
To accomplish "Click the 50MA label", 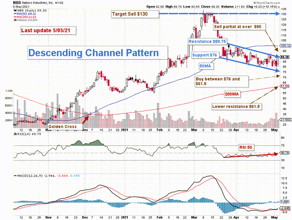I will click(206, 66).
